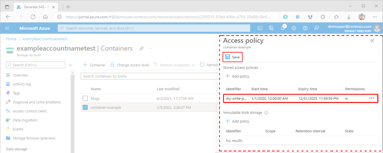The image size is (383, 153).
Task: Open ellipsis menu for my-write-p policy
Action: coord(372,98)
